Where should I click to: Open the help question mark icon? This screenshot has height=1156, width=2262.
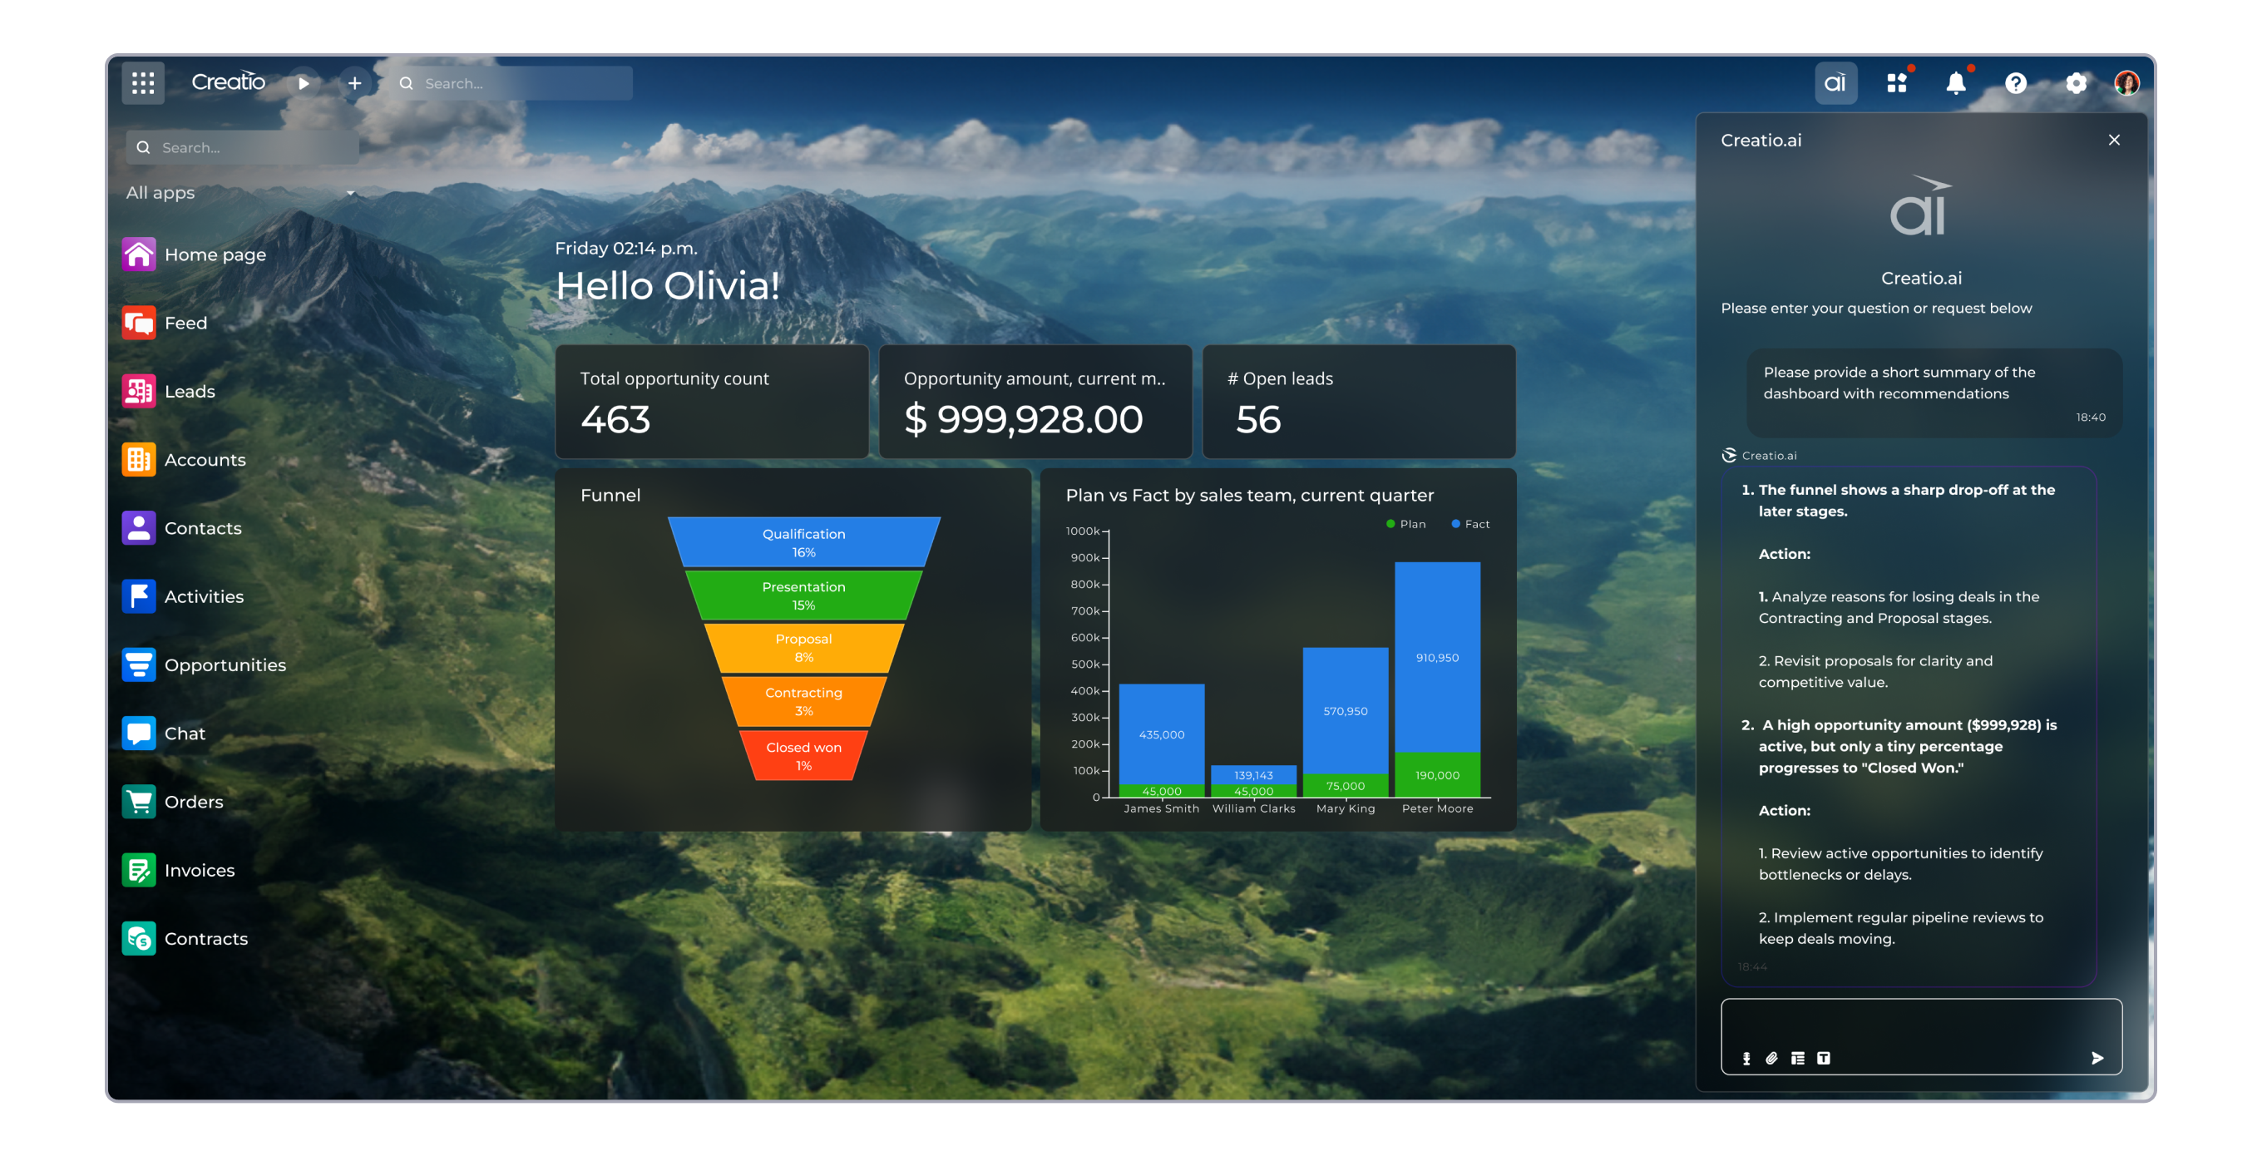[2017, 83]
